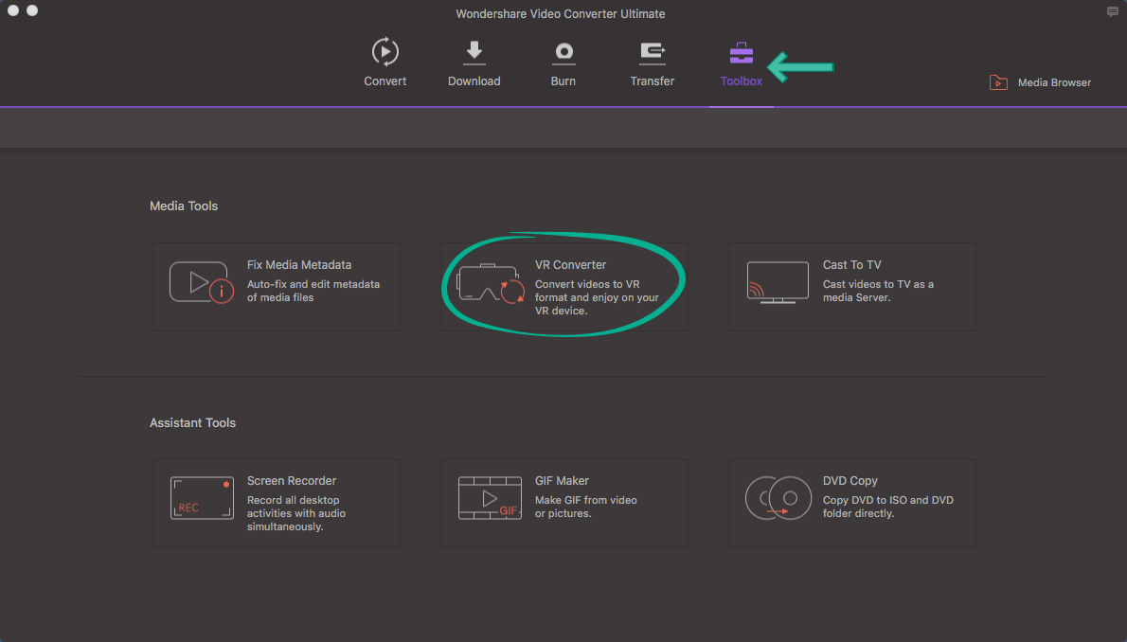This screenshot has height=642, width=1127.
Task: Click the GIF Maker filmstrip icon
Action: 491,497
